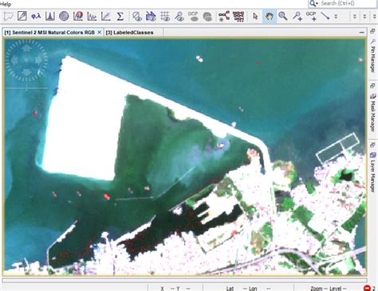Toggle the no-data overlay icon
The width and height of the screenshot is (378, 291).
(137, 17)
